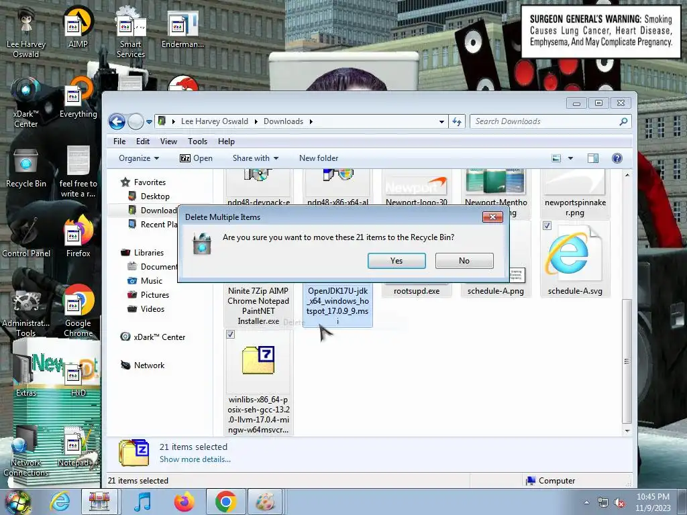Open the Help menu
687x515 pixels.
[226, 141]
